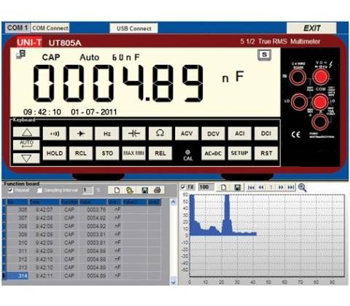Click the CAL indicator dot

[187, 152]
